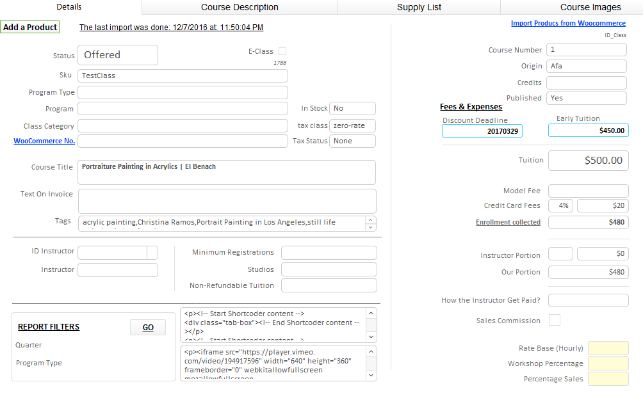
Task: Edit the Discount Deadline field
Action: 482,131
